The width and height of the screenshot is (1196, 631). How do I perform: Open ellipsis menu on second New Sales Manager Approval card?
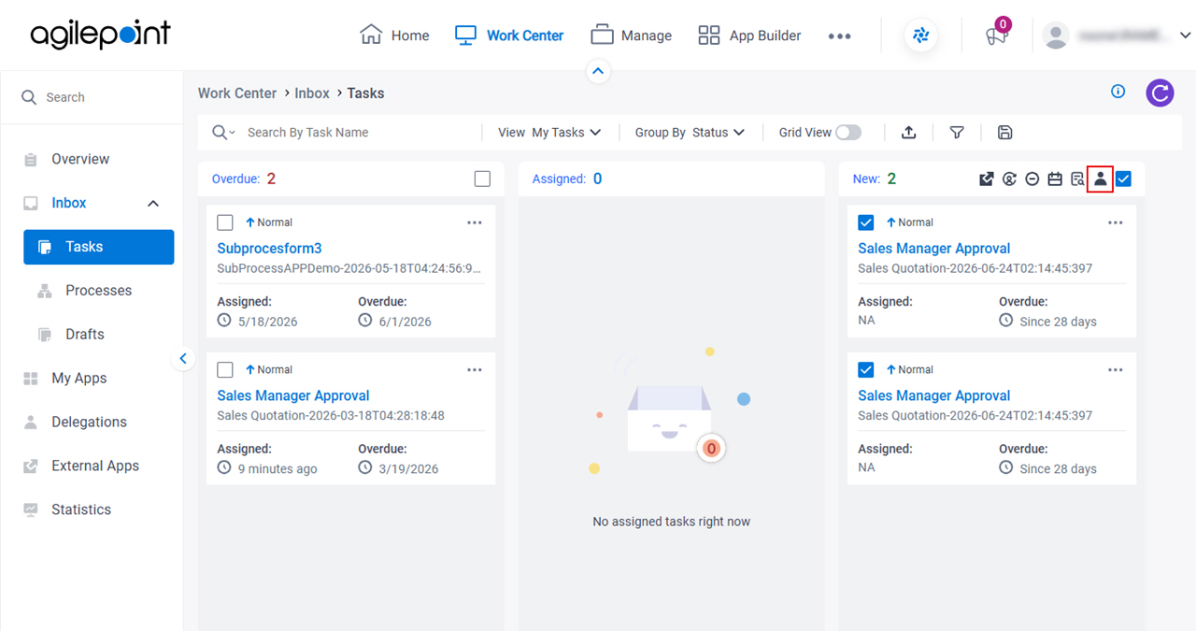click(1116, 369)
